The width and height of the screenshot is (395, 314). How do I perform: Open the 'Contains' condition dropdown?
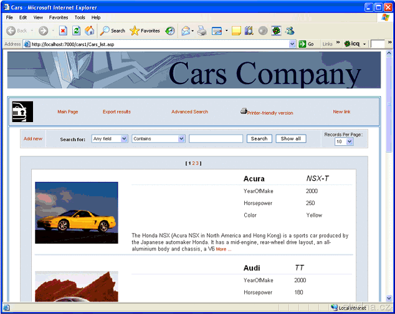(158, 139)
